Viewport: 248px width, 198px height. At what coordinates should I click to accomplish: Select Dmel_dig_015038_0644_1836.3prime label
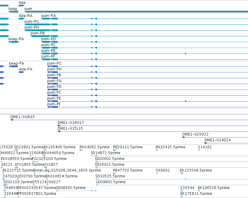tap(67, 170)
